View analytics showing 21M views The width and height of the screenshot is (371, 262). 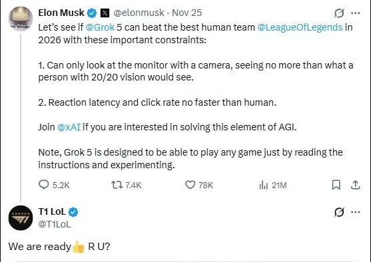(x=273, y=186)
